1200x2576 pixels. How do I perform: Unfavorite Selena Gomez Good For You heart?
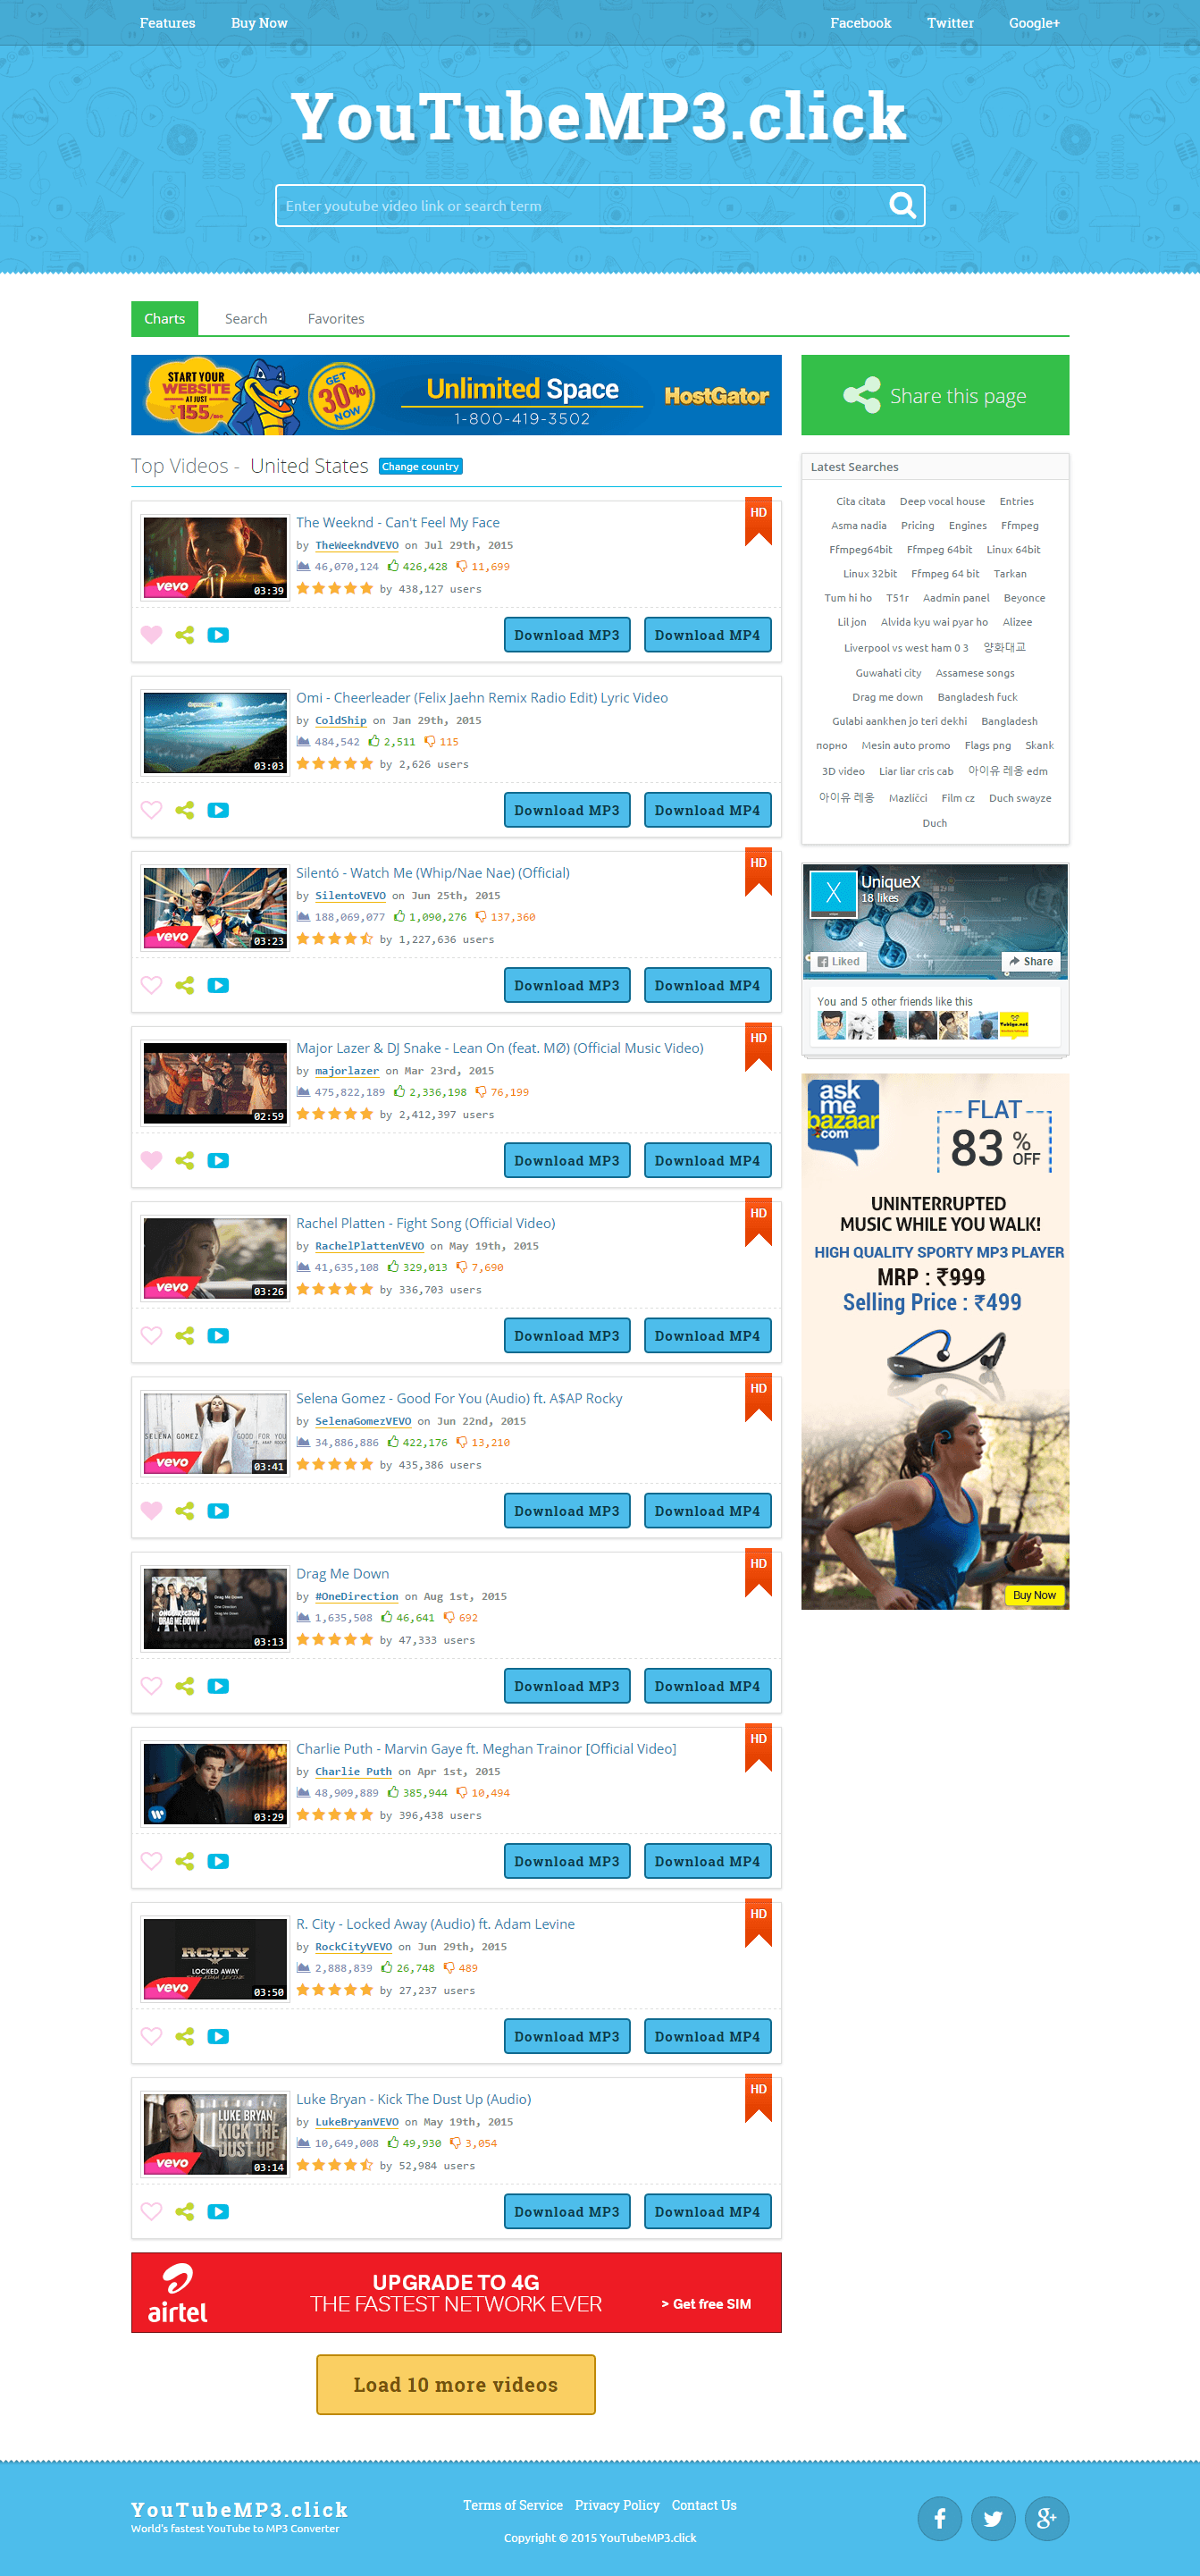coord(151,1510)
